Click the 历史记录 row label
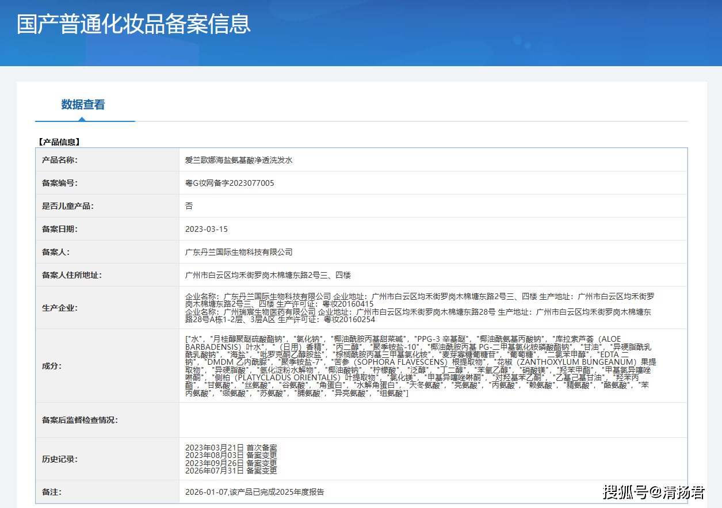 [x=60, y=459]
